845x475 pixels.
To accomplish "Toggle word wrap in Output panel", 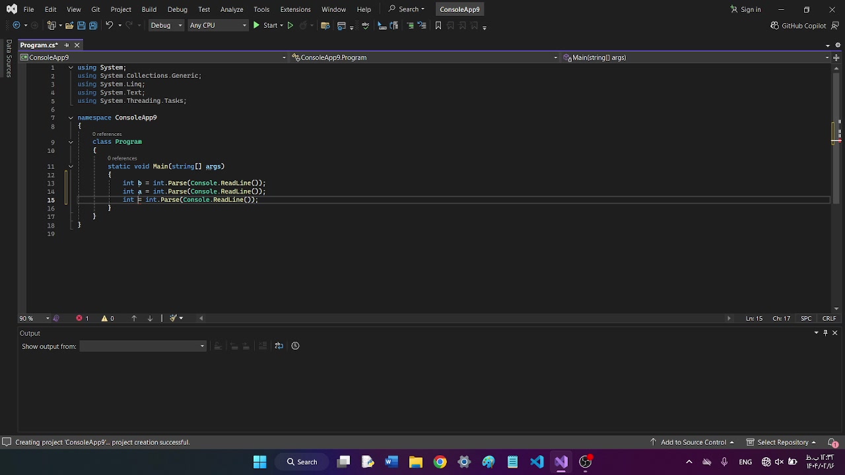I will [x=279, y=346].
